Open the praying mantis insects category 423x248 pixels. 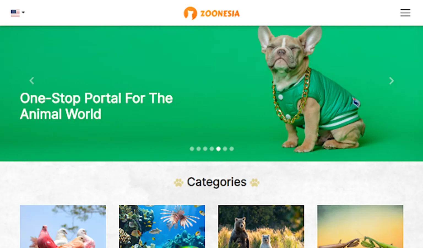point(360,227)
